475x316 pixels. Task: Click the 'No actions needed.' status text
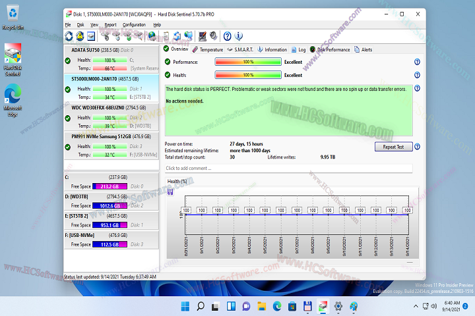pyautogui.click(x=185, y=101)
